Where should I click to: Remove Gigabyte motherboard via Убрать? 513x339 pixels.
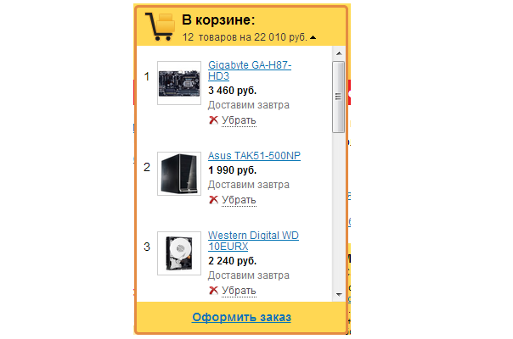tap(239, 120)
